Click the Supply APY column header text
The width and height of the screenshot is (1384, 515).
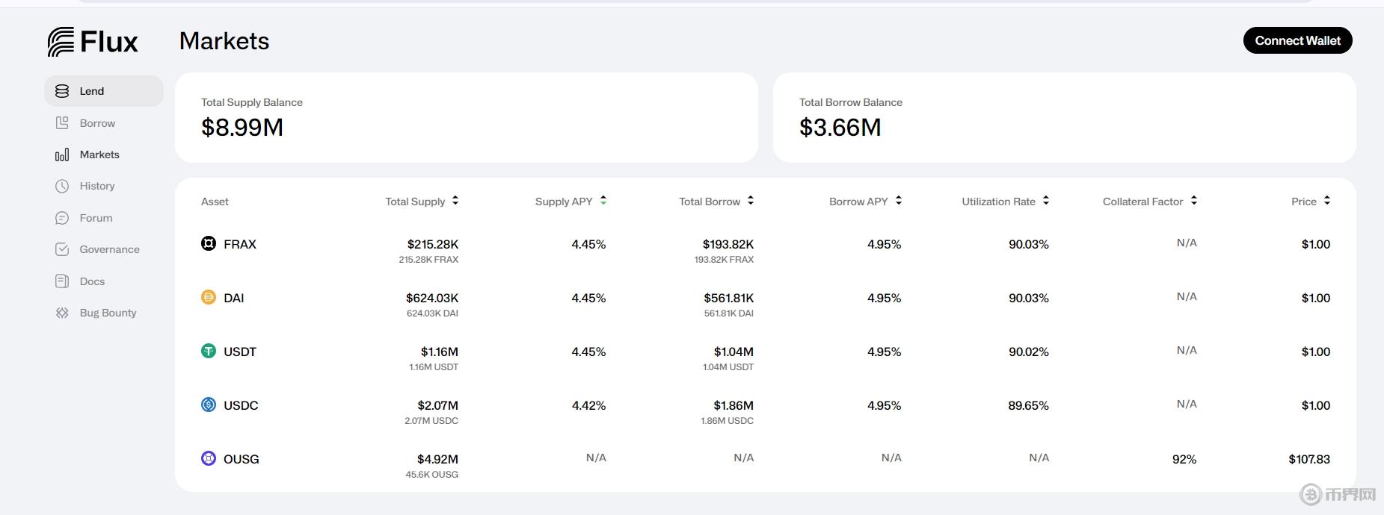point(564,202)
